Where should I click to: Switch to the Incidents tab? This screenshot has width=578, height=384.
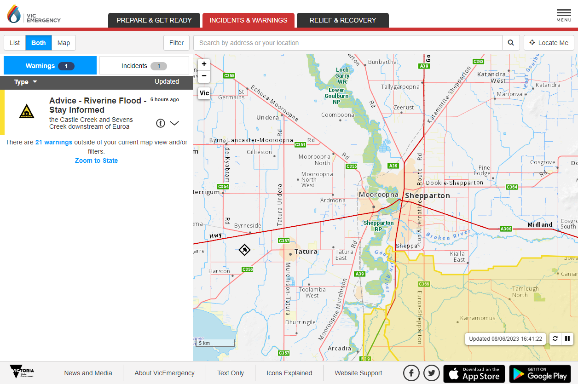pos(144,66)
